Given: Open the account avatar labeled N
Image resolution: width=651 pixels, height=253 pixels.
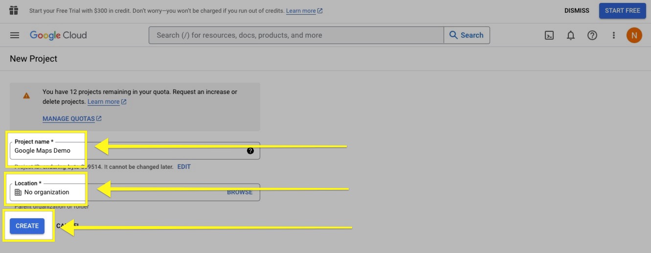Looking at the screenshot, I should pyautogui.click(x=634, y=35).
